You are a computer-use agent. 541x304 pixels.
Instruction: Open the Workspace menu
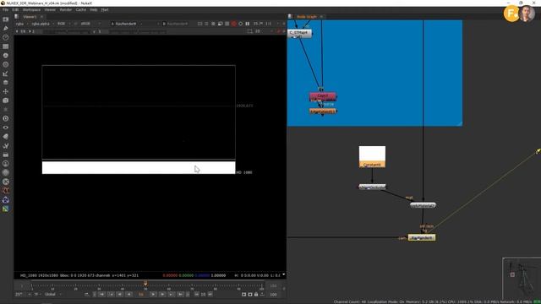31,9
